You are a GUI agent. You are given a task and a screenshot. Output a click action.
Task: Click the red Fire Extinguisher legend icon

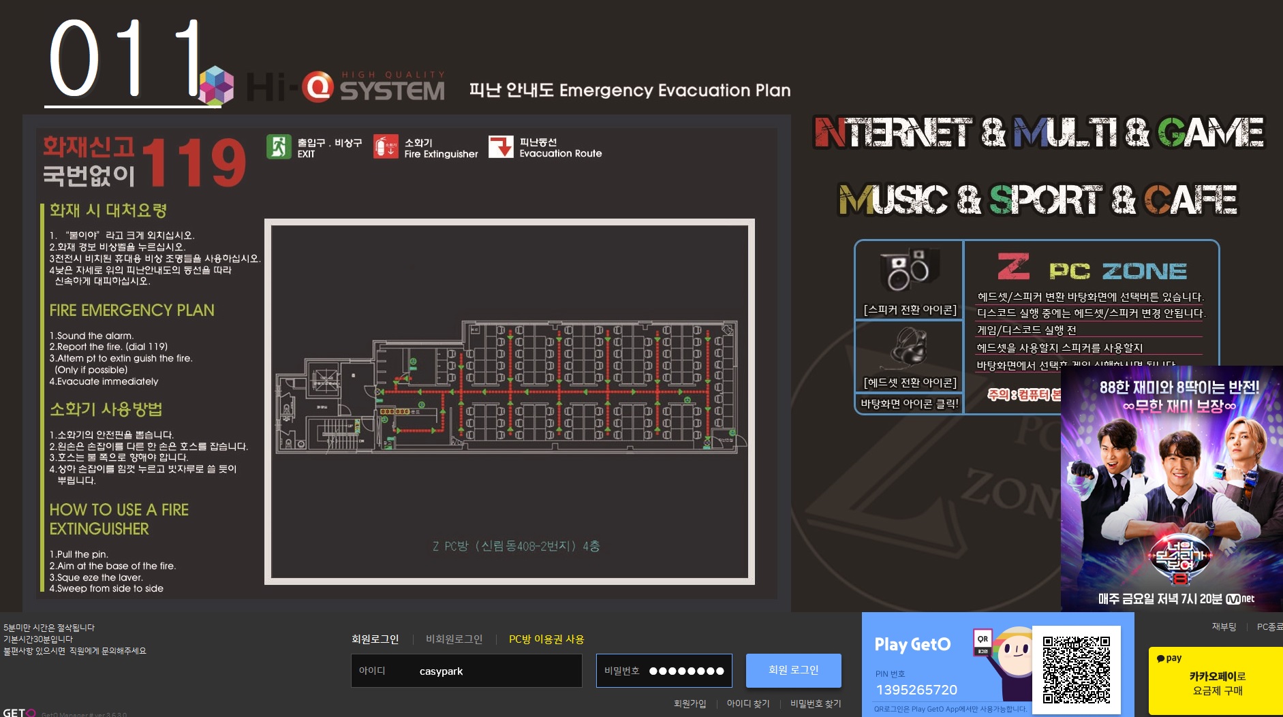click(386, 147)
